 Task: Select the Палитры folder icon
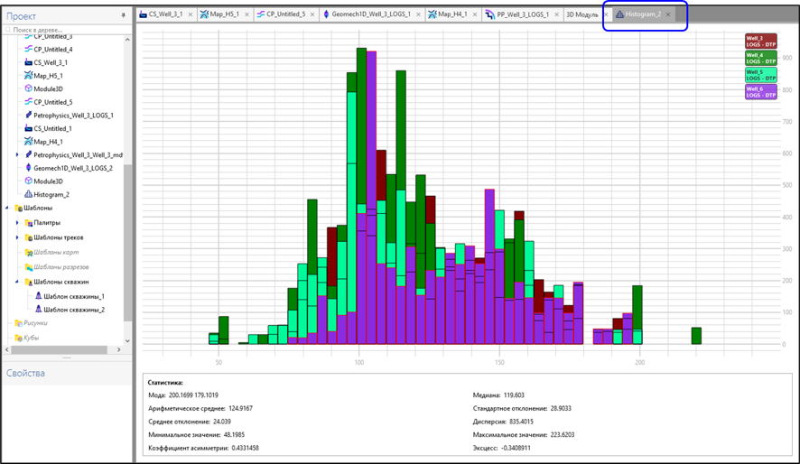point(29,223)
